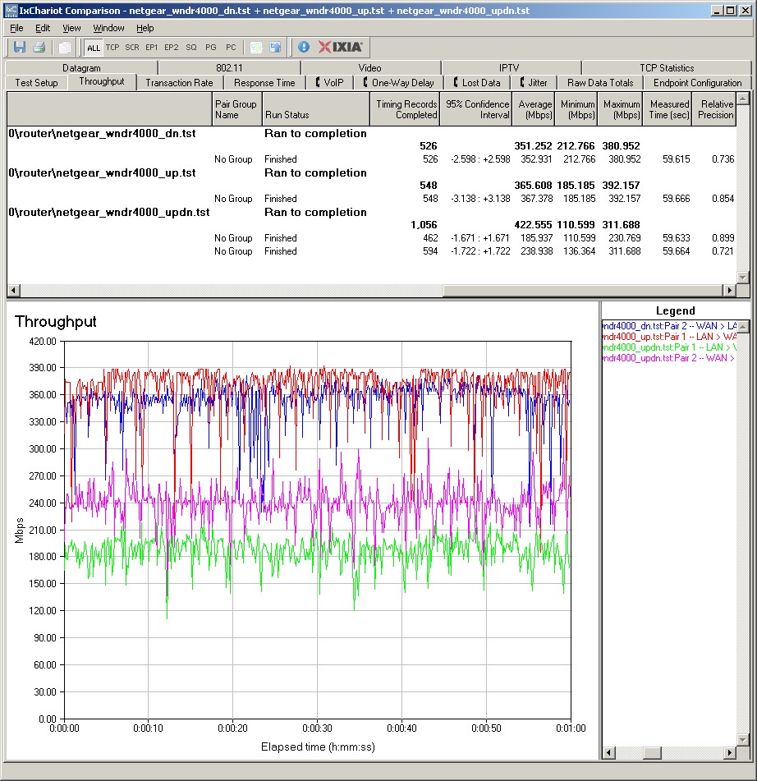This screenshot has height=781, width=757.
Task: Select the netgear_wndr4000_up.tst row
Action: pos(372,172)
